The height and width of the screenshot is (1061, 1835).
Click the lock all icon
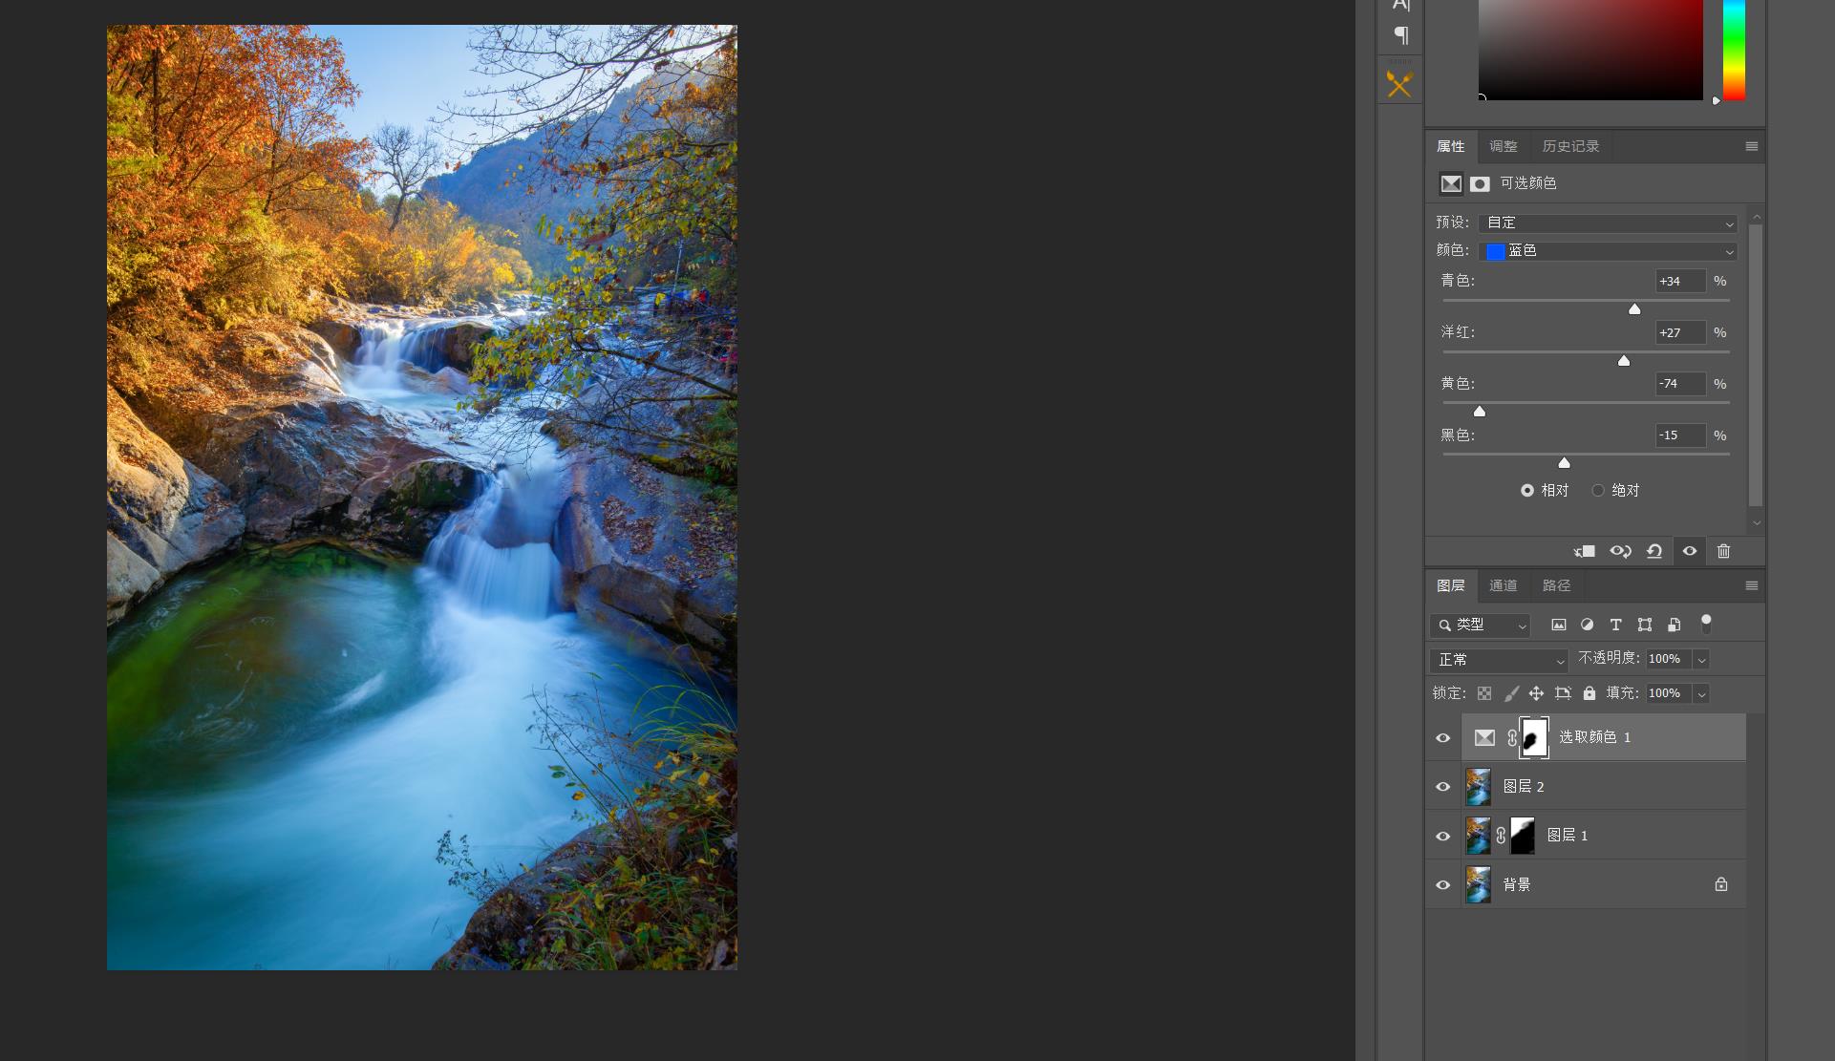(1590, 693)
